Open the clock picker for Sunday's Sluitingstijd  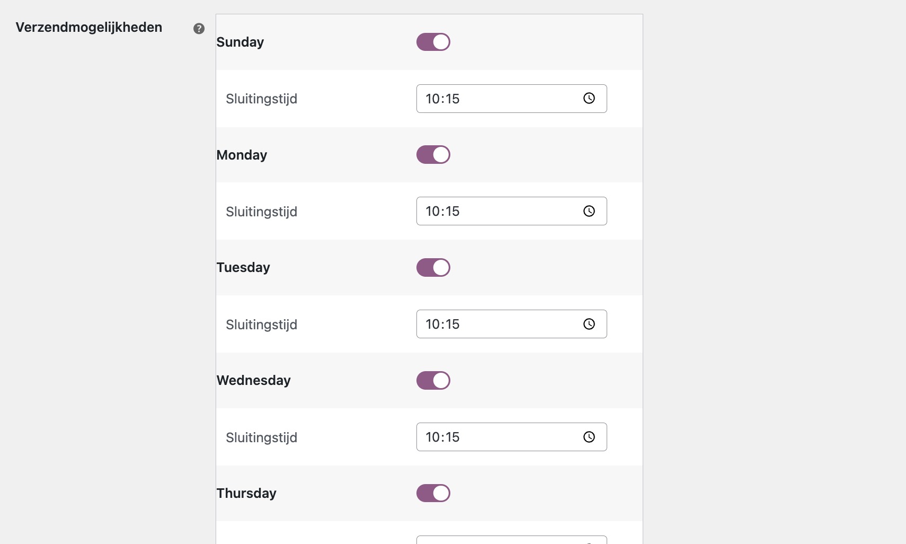589,98
